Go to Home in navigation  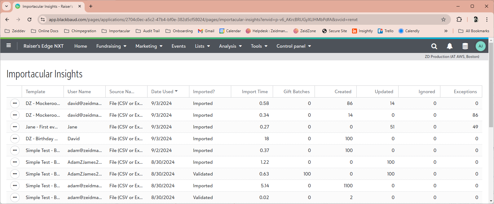[81, 46]
